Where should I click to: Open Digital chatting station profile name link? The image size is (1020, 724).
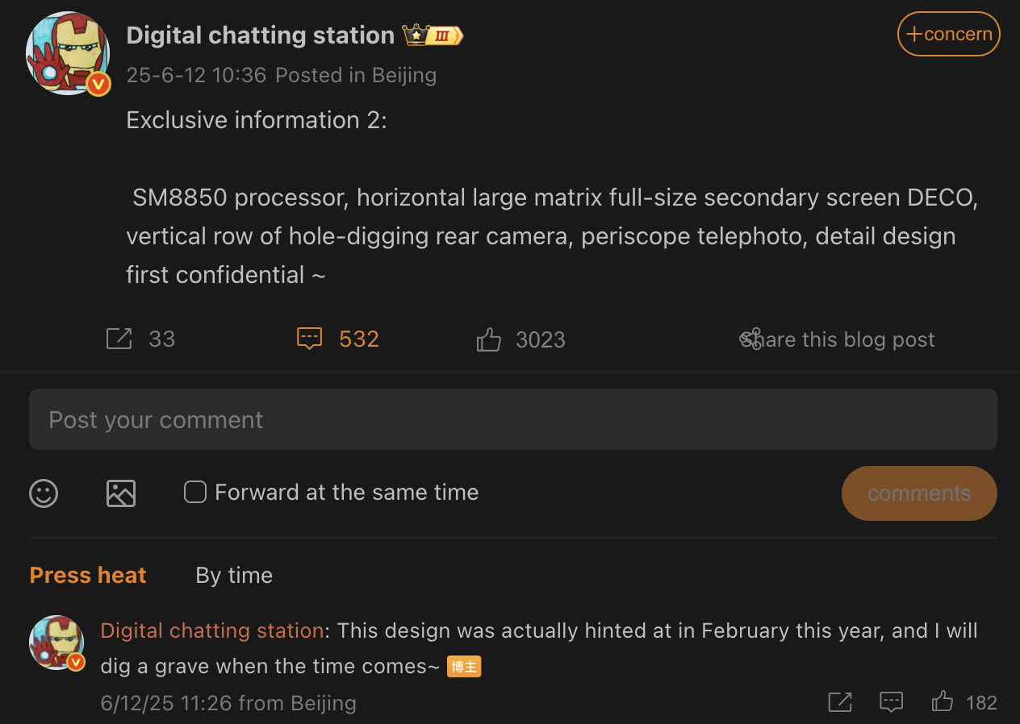click(260, 35)
